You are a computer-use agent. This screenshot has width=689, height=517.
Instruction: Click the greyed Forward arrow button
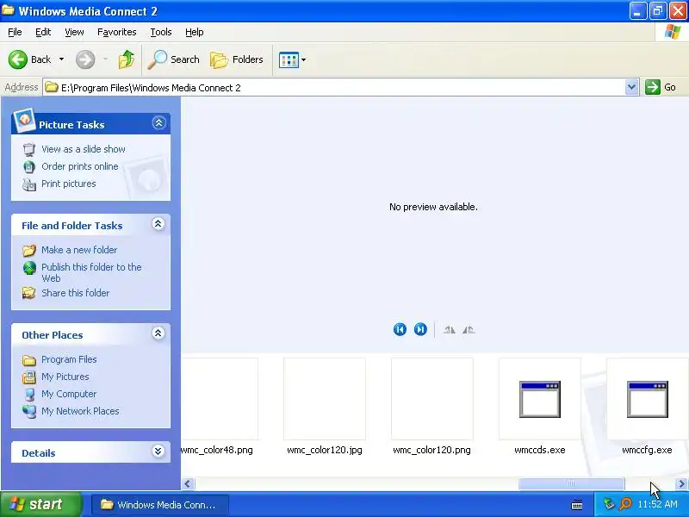coord(85,59)
